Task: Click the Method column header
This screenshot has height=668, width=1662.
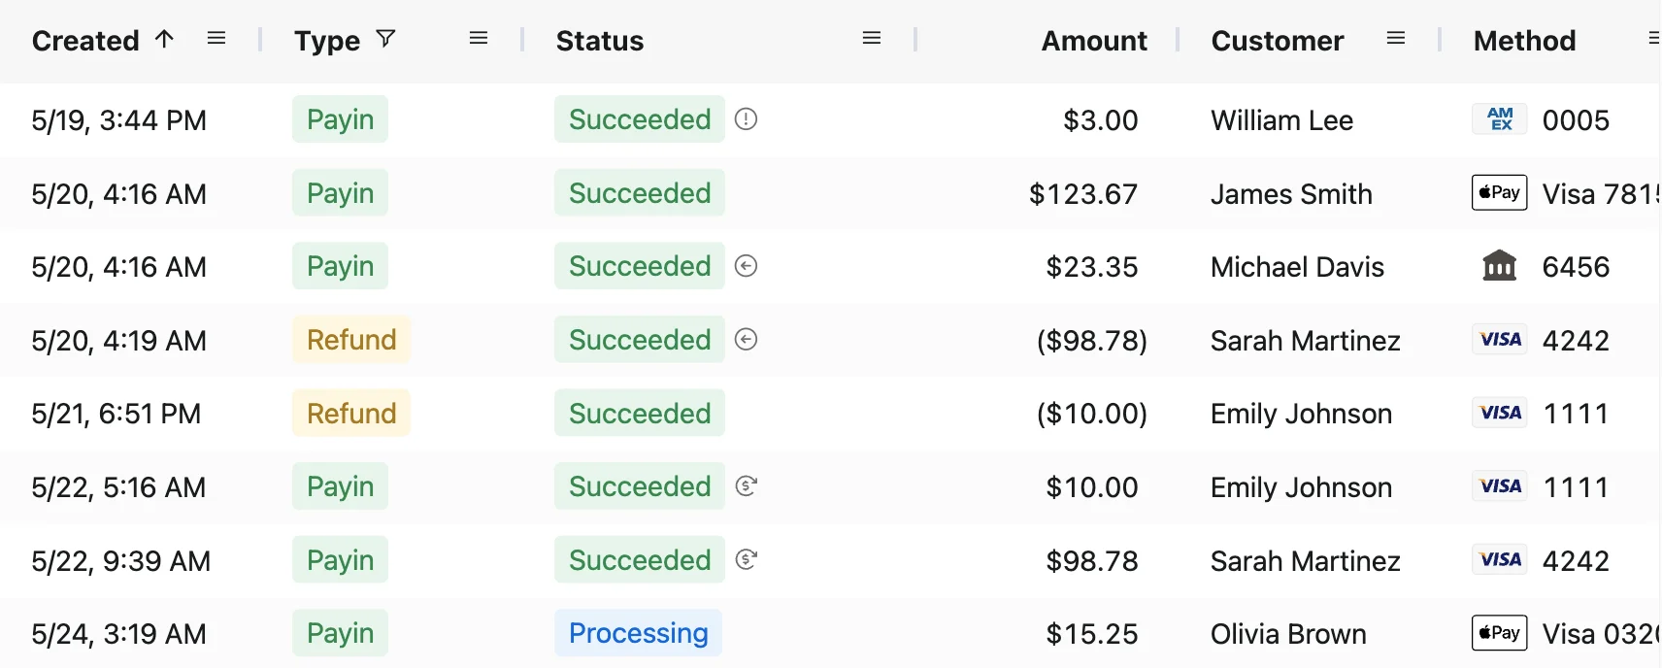Action: (x=1524, y=41)
